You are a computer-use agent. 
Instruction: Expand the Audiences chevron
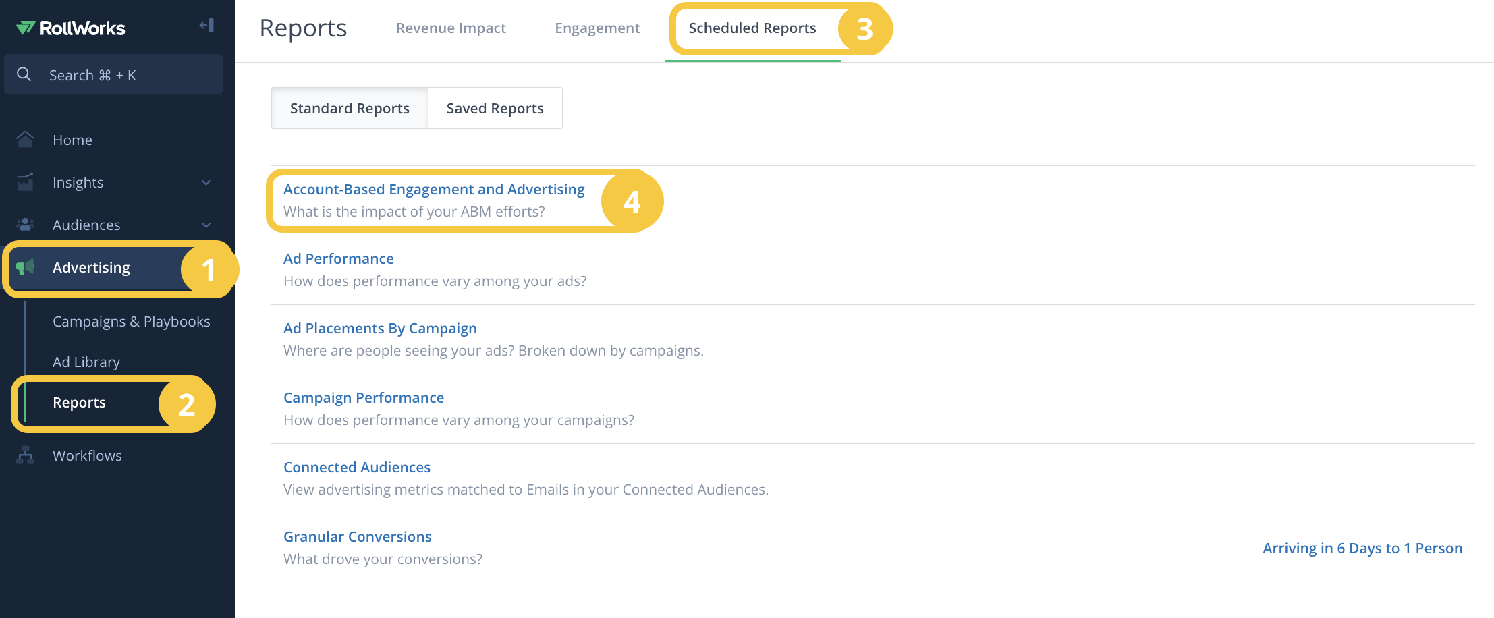[x=206, y=225]
